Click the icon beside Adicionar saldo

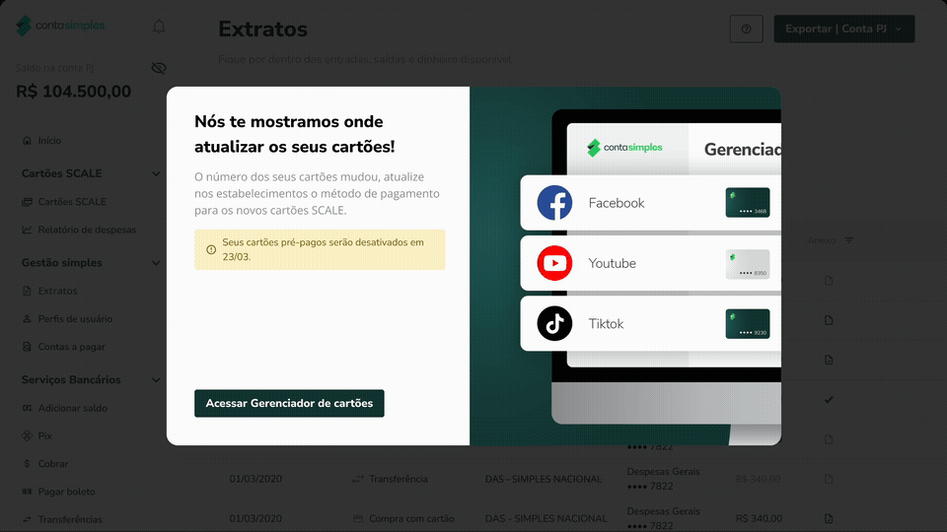pyautogui.click(x=27, y=408)
